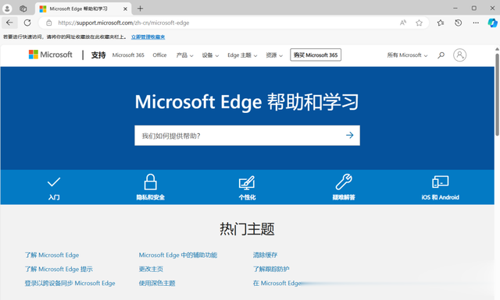Click the browser address bar URL
500x300 pixels.
click(x=123, y=23)
